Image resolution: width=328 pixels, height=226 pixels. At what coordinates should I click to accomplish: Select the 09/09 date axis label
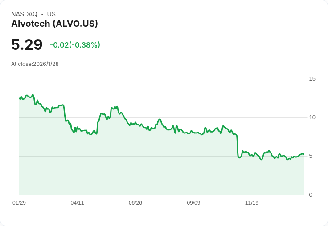pyautogui.click(x=193, y=203)
